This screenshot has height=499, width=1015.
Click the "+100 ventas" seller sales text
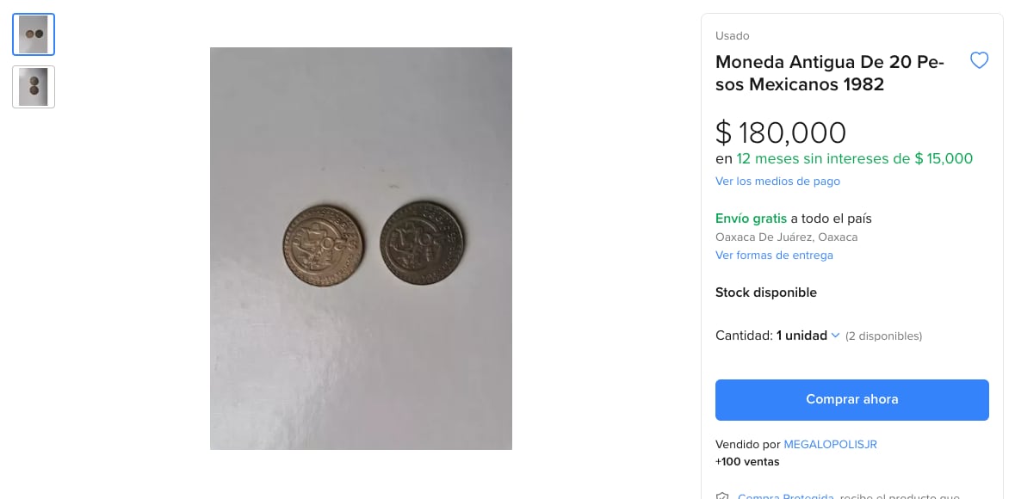(x=747, y=462)
